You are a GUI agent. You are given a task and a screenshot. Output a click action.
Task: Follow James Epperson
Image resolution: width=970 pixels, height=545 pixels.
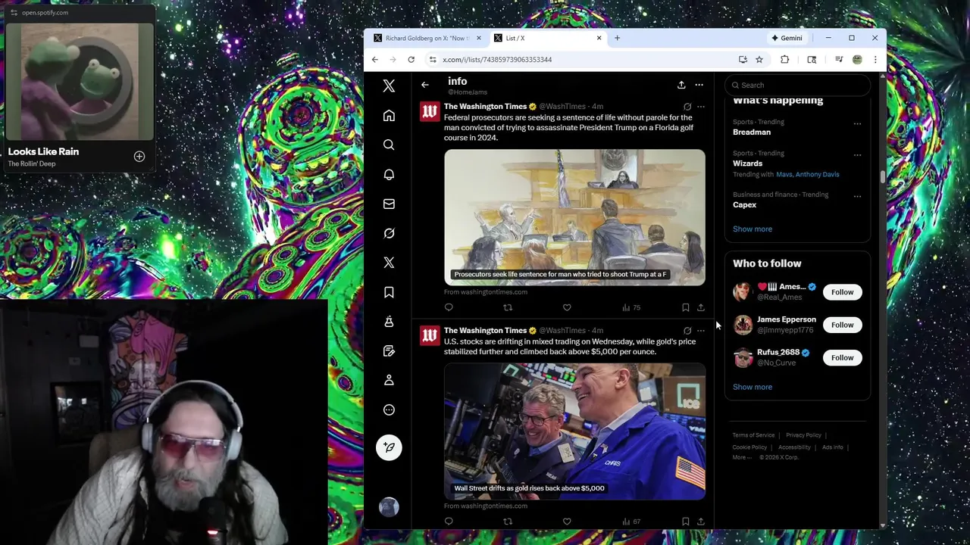[842, 325]
